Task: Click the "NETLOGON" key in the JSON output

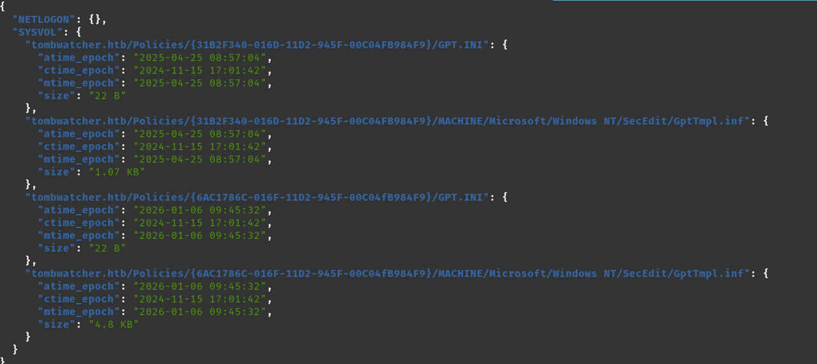Action: [x=43, y=20]
